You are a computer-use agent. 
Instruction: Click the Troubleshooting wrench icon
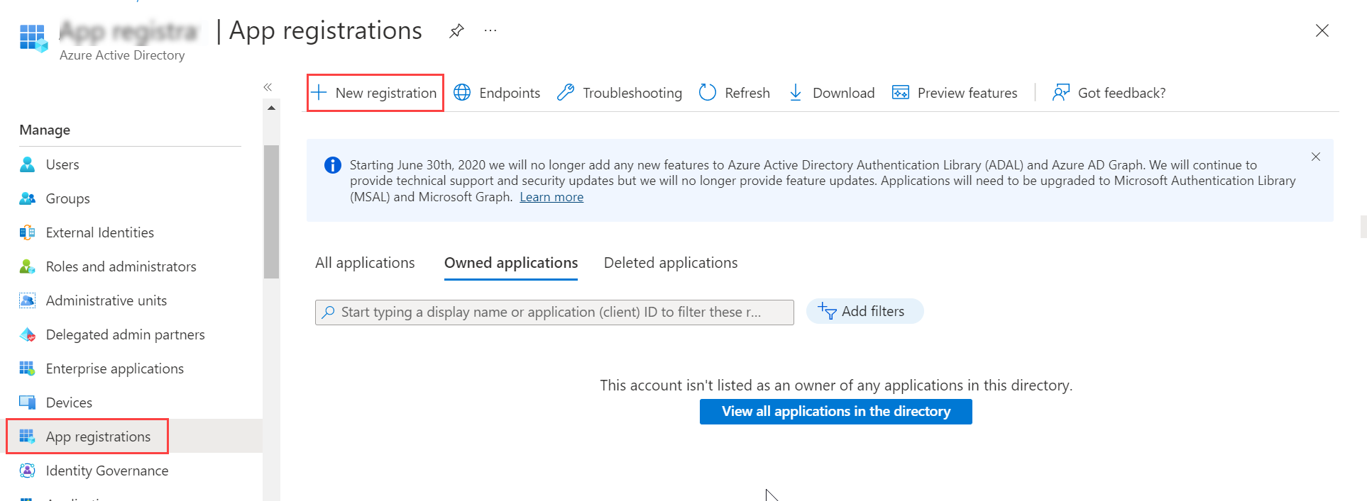(566, 93)
